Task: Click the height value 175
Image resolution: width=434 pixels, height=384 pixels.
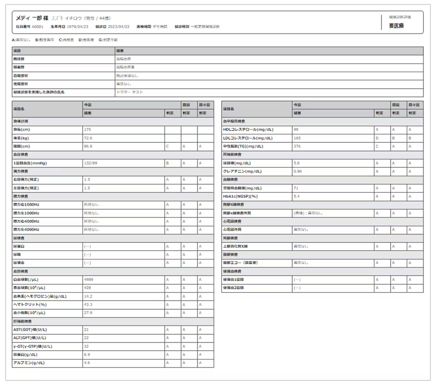Action: point(88,129)
